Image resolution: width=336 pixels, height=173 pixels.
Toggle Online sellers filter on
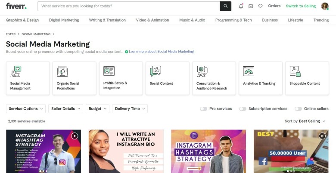coord(298,109)
